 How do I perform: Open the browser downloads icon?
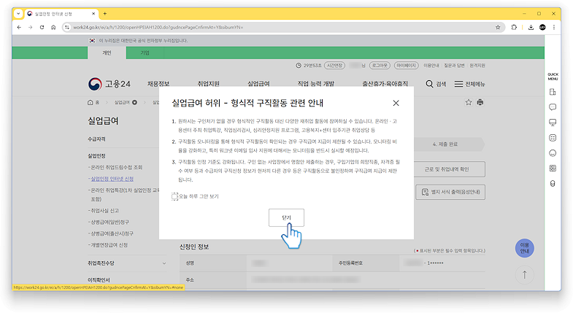click(x=531, y=27)
